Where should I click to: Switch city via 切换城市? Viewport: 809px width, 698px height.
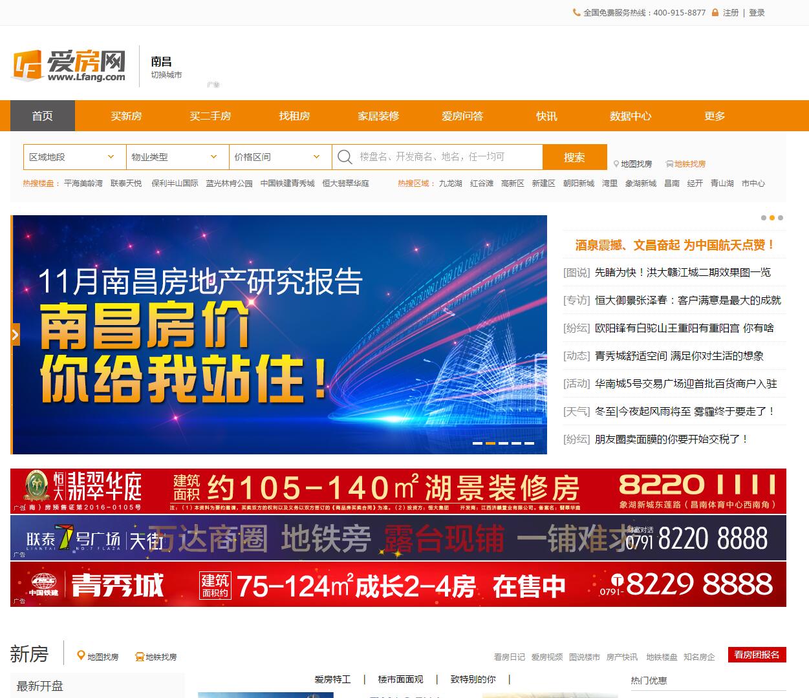[166, 75]
